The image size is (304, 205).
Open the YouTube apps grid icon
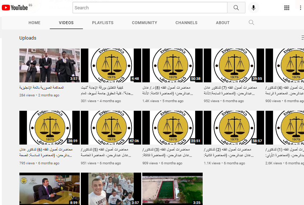287,8
